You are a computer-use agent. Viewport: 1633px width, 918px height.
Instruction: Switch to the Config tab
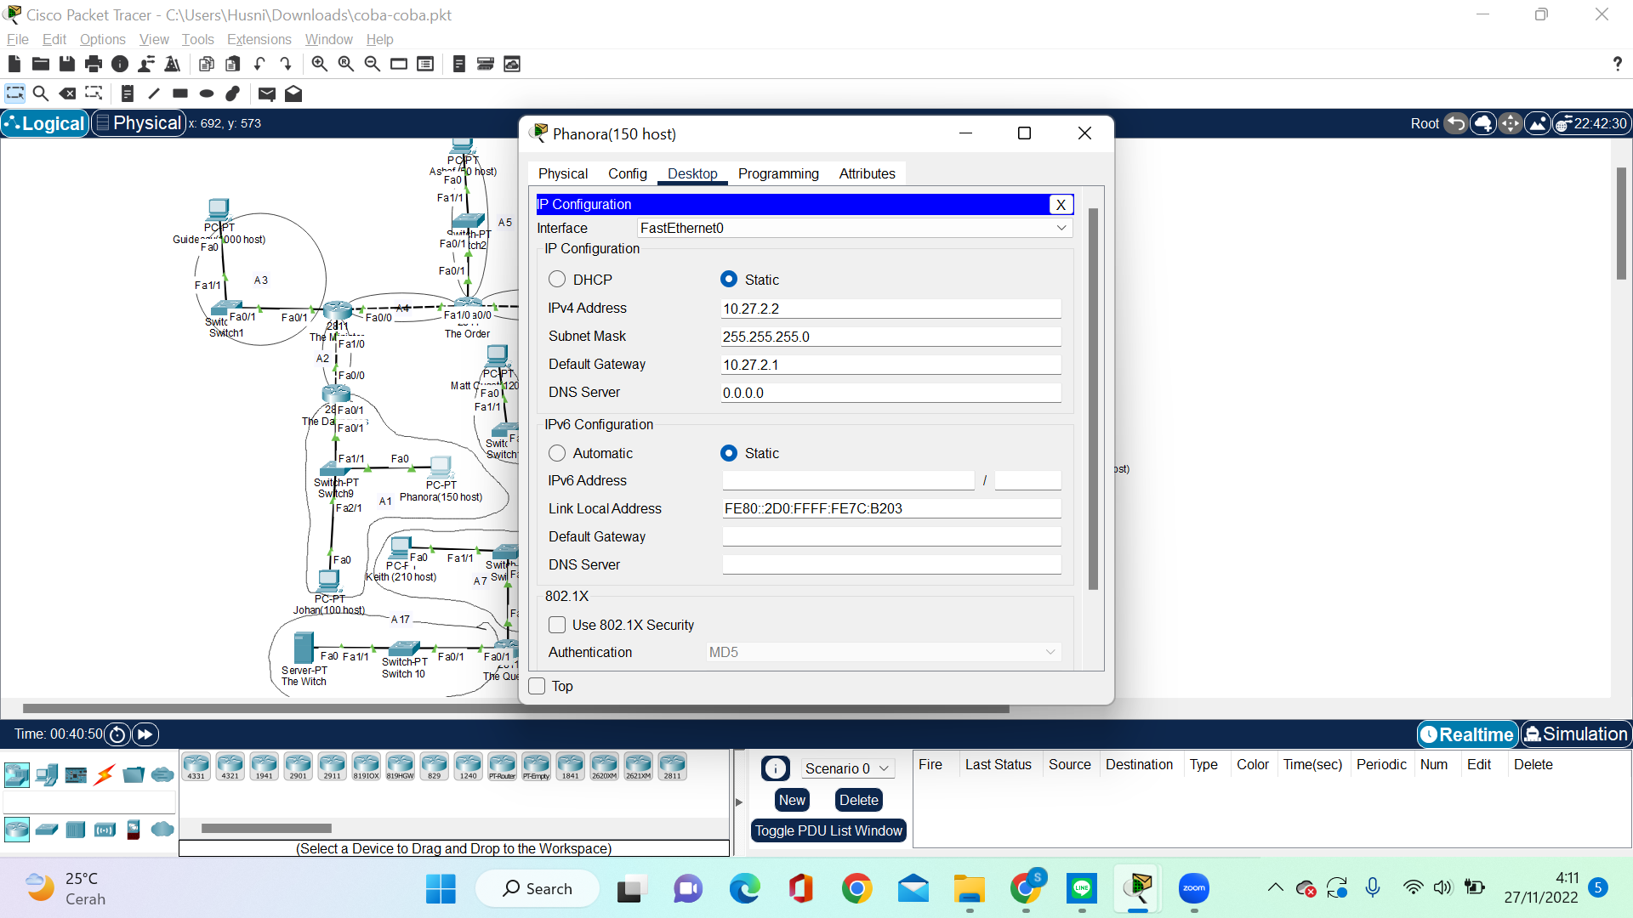(x=627, y=173)
